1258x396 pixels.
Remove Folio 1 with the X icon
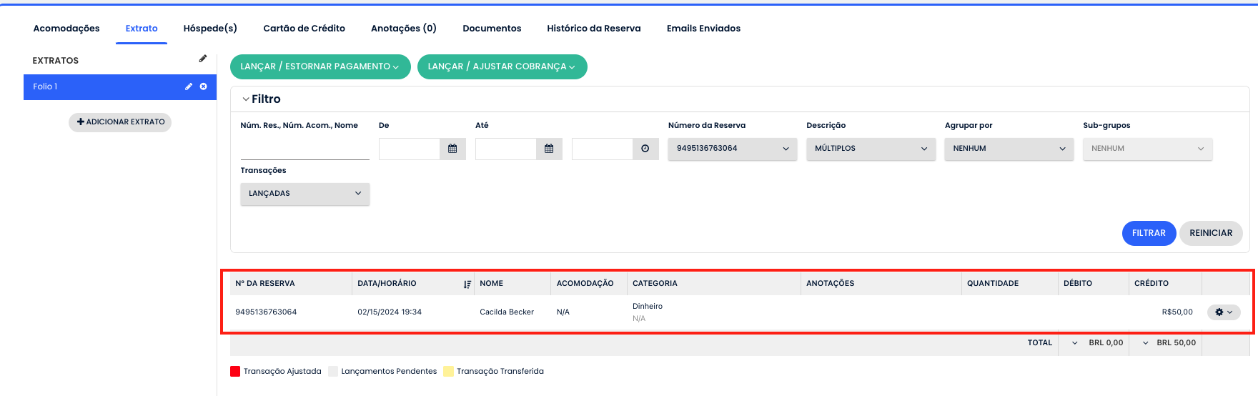click(204, 86)
